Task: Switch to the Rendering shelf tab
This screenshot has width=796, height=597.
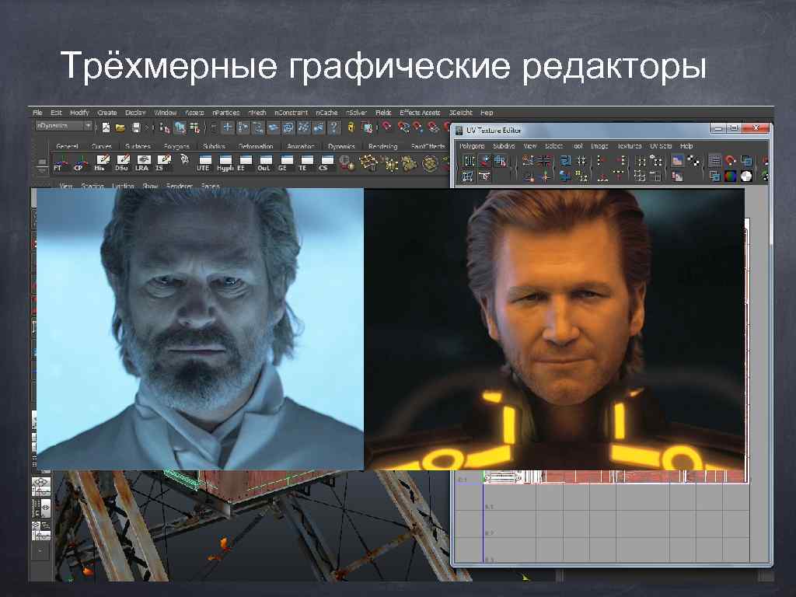Action: (x=382, y=146)
